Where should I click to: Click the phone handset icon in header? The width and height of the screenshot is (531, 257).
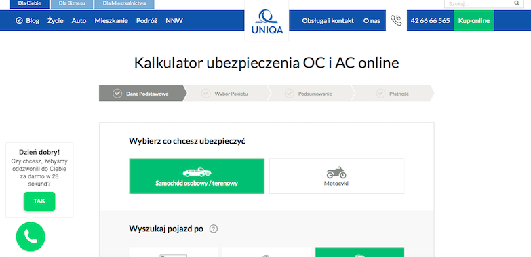pos(396,20)
